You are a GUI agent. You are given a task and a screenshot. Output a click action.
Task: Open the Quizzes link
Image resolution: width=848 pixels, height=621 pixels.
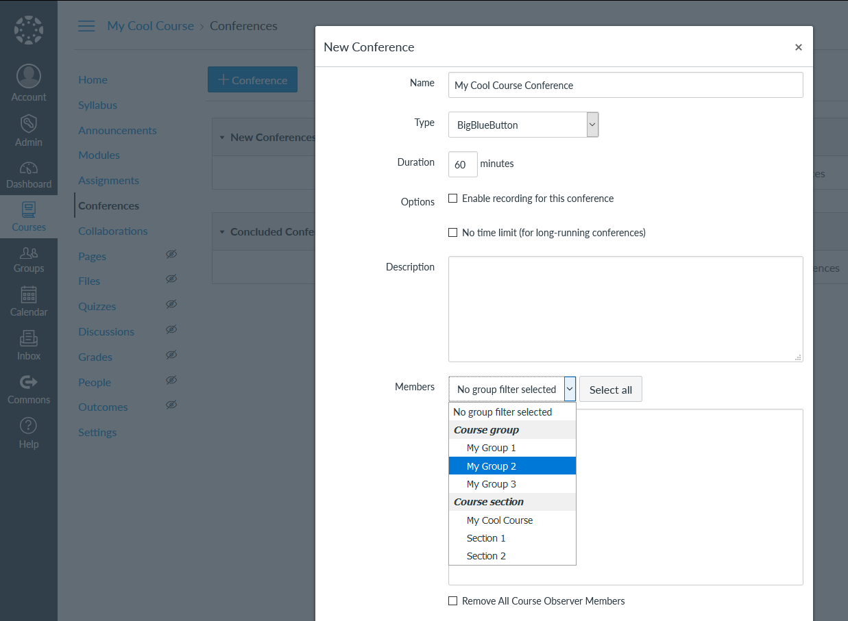(97, 306)
